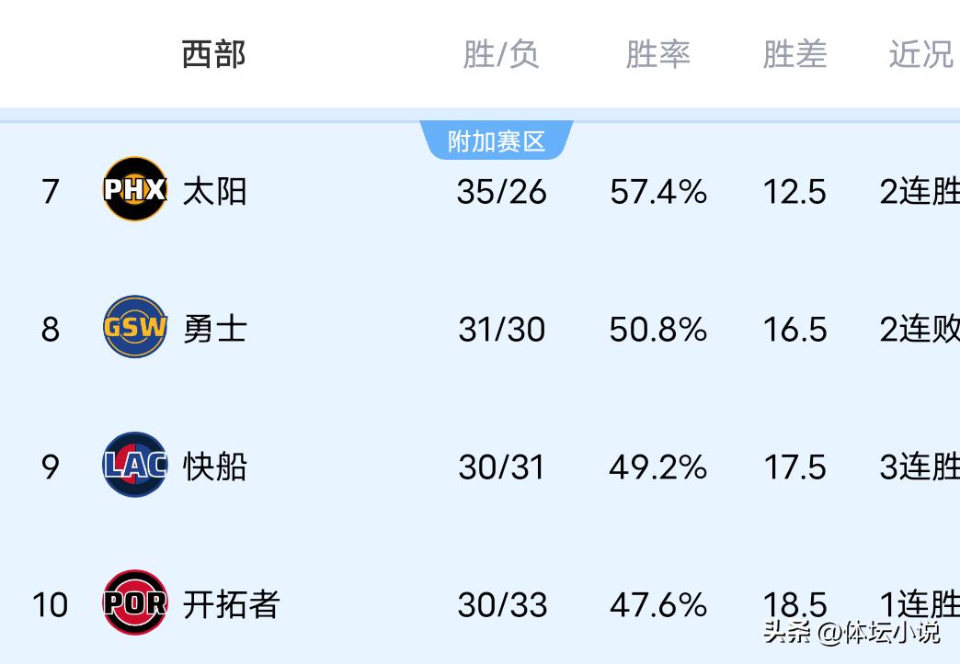Click the 头条 @体坛小说 watermark
This screenshot has height=664, width=960.
click(x=851, y=632)
